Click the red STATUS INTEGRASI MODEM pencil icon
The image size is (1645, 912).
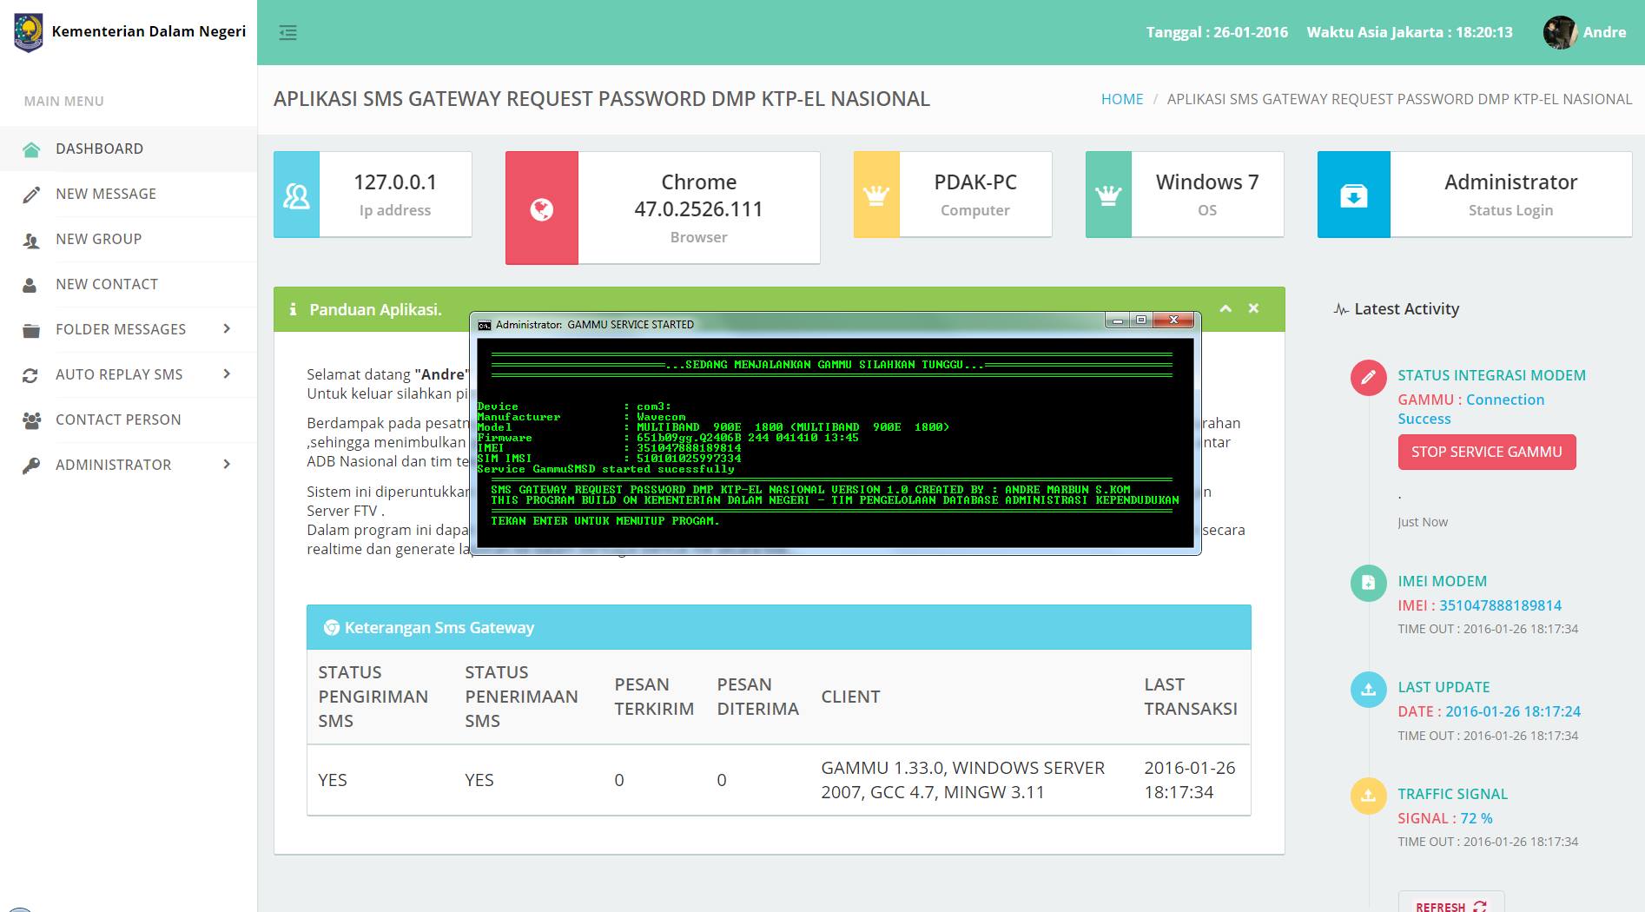click(x=1368, y=378)
